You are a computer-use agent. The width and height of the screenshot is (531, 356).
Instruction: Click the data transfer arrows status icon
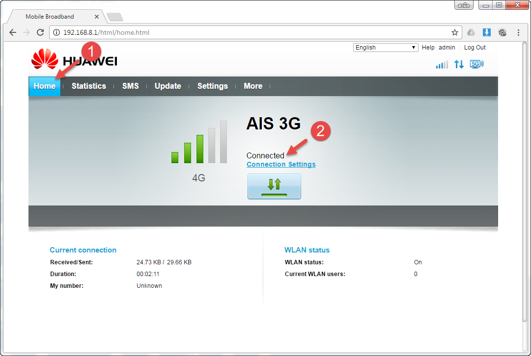click(x=459, y=64)
